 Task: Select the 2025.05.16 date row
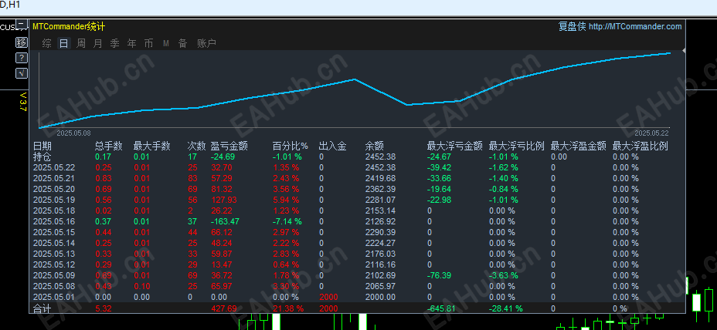point(54,221)
